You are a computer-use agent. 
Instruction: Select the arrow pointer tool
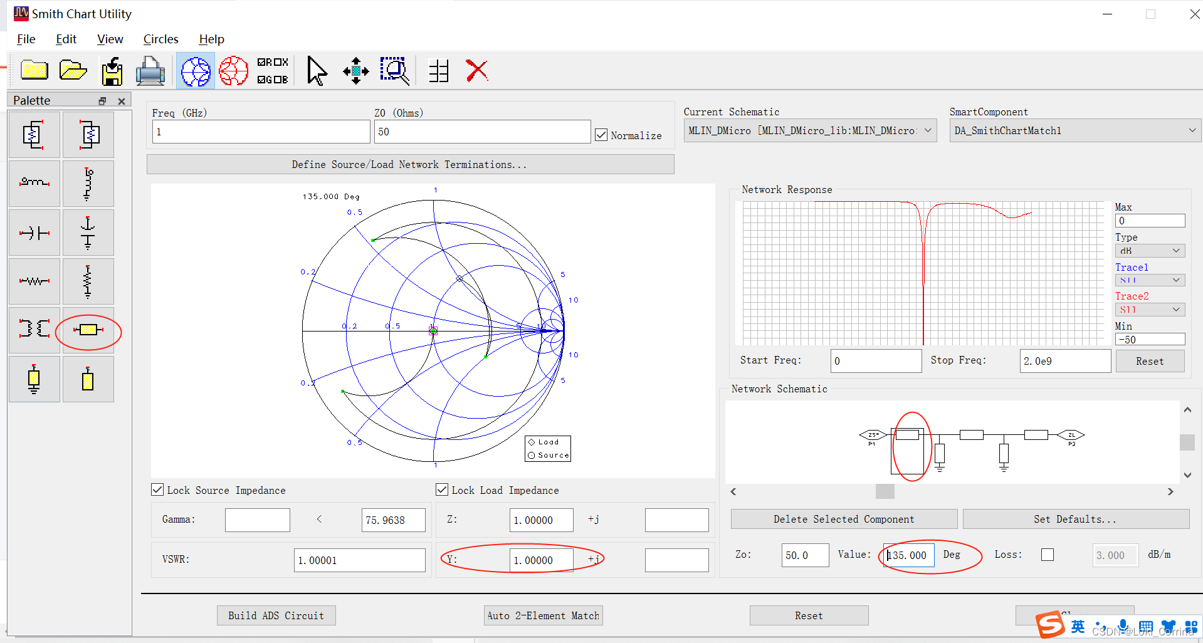point(317,71)
